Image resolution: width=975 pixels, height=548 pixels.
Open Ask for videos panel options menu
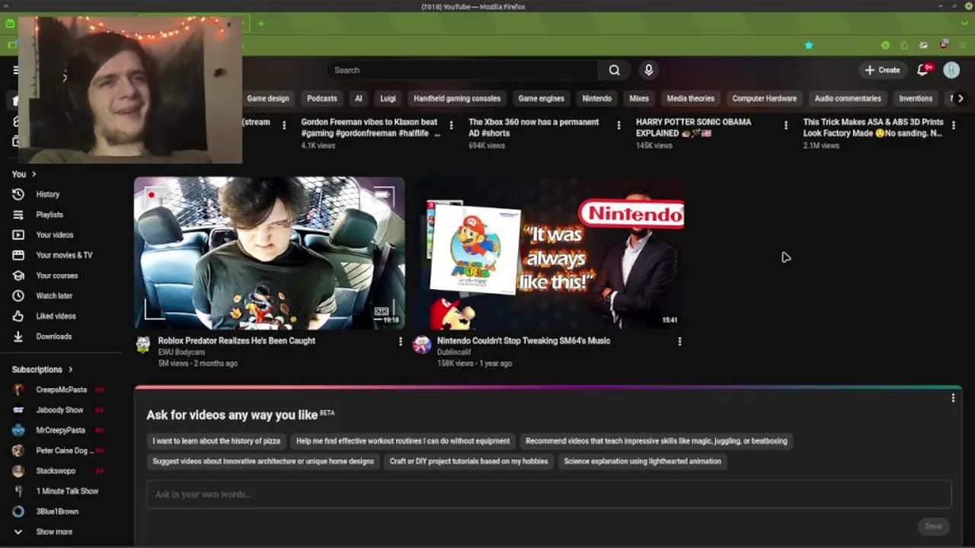click(x=953, y=398)
